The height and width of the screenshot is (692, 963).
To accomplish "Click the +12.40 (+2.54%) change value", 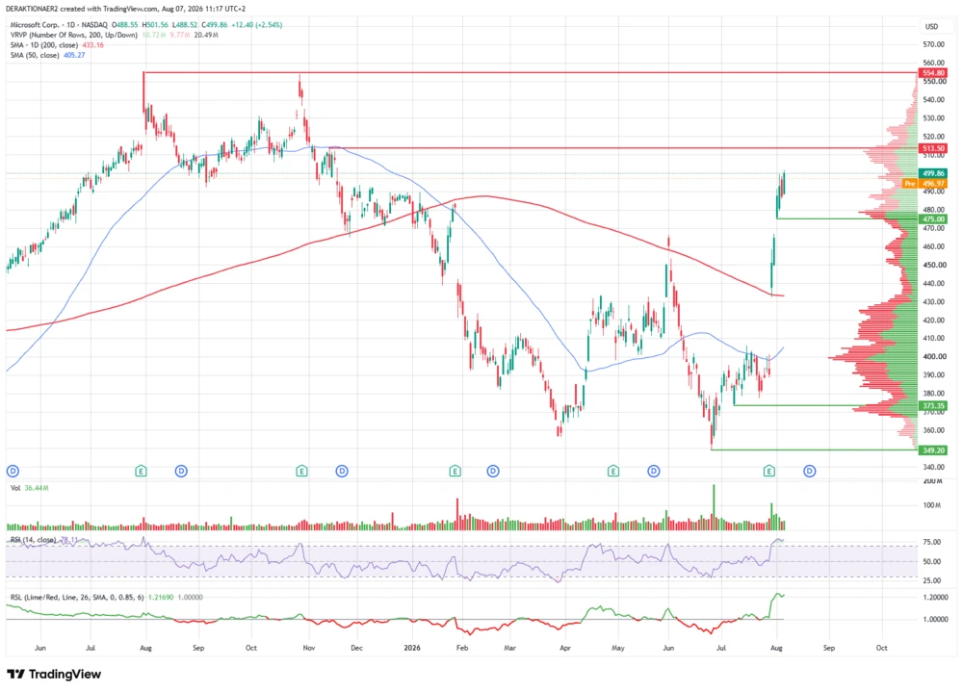I will (257, 25).
